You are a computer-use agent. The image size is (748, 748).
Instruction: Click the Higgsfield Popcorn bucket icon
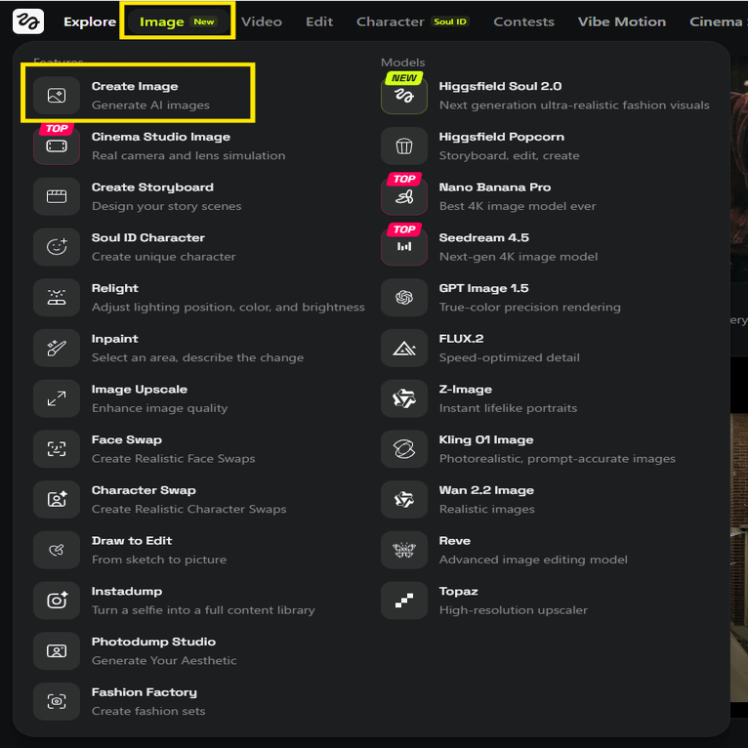pos(404,145)
